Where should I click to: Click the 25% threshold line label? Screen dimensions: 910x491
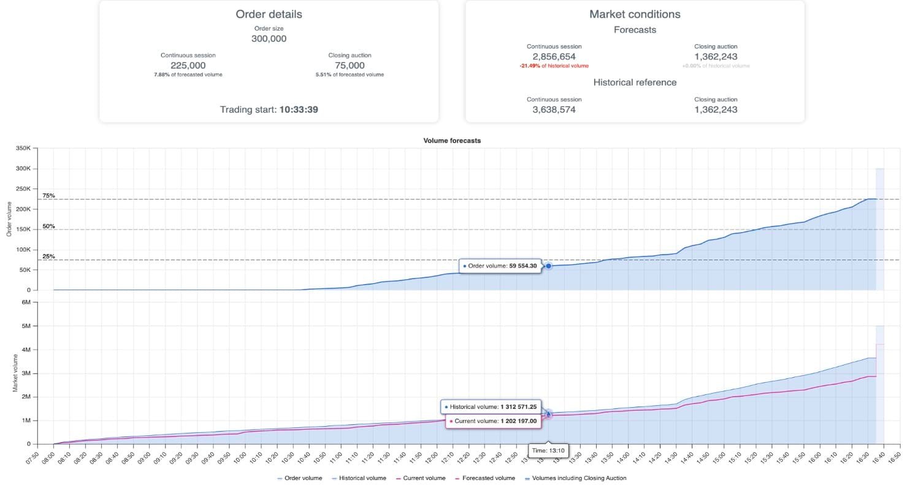(x=48, y=257)
